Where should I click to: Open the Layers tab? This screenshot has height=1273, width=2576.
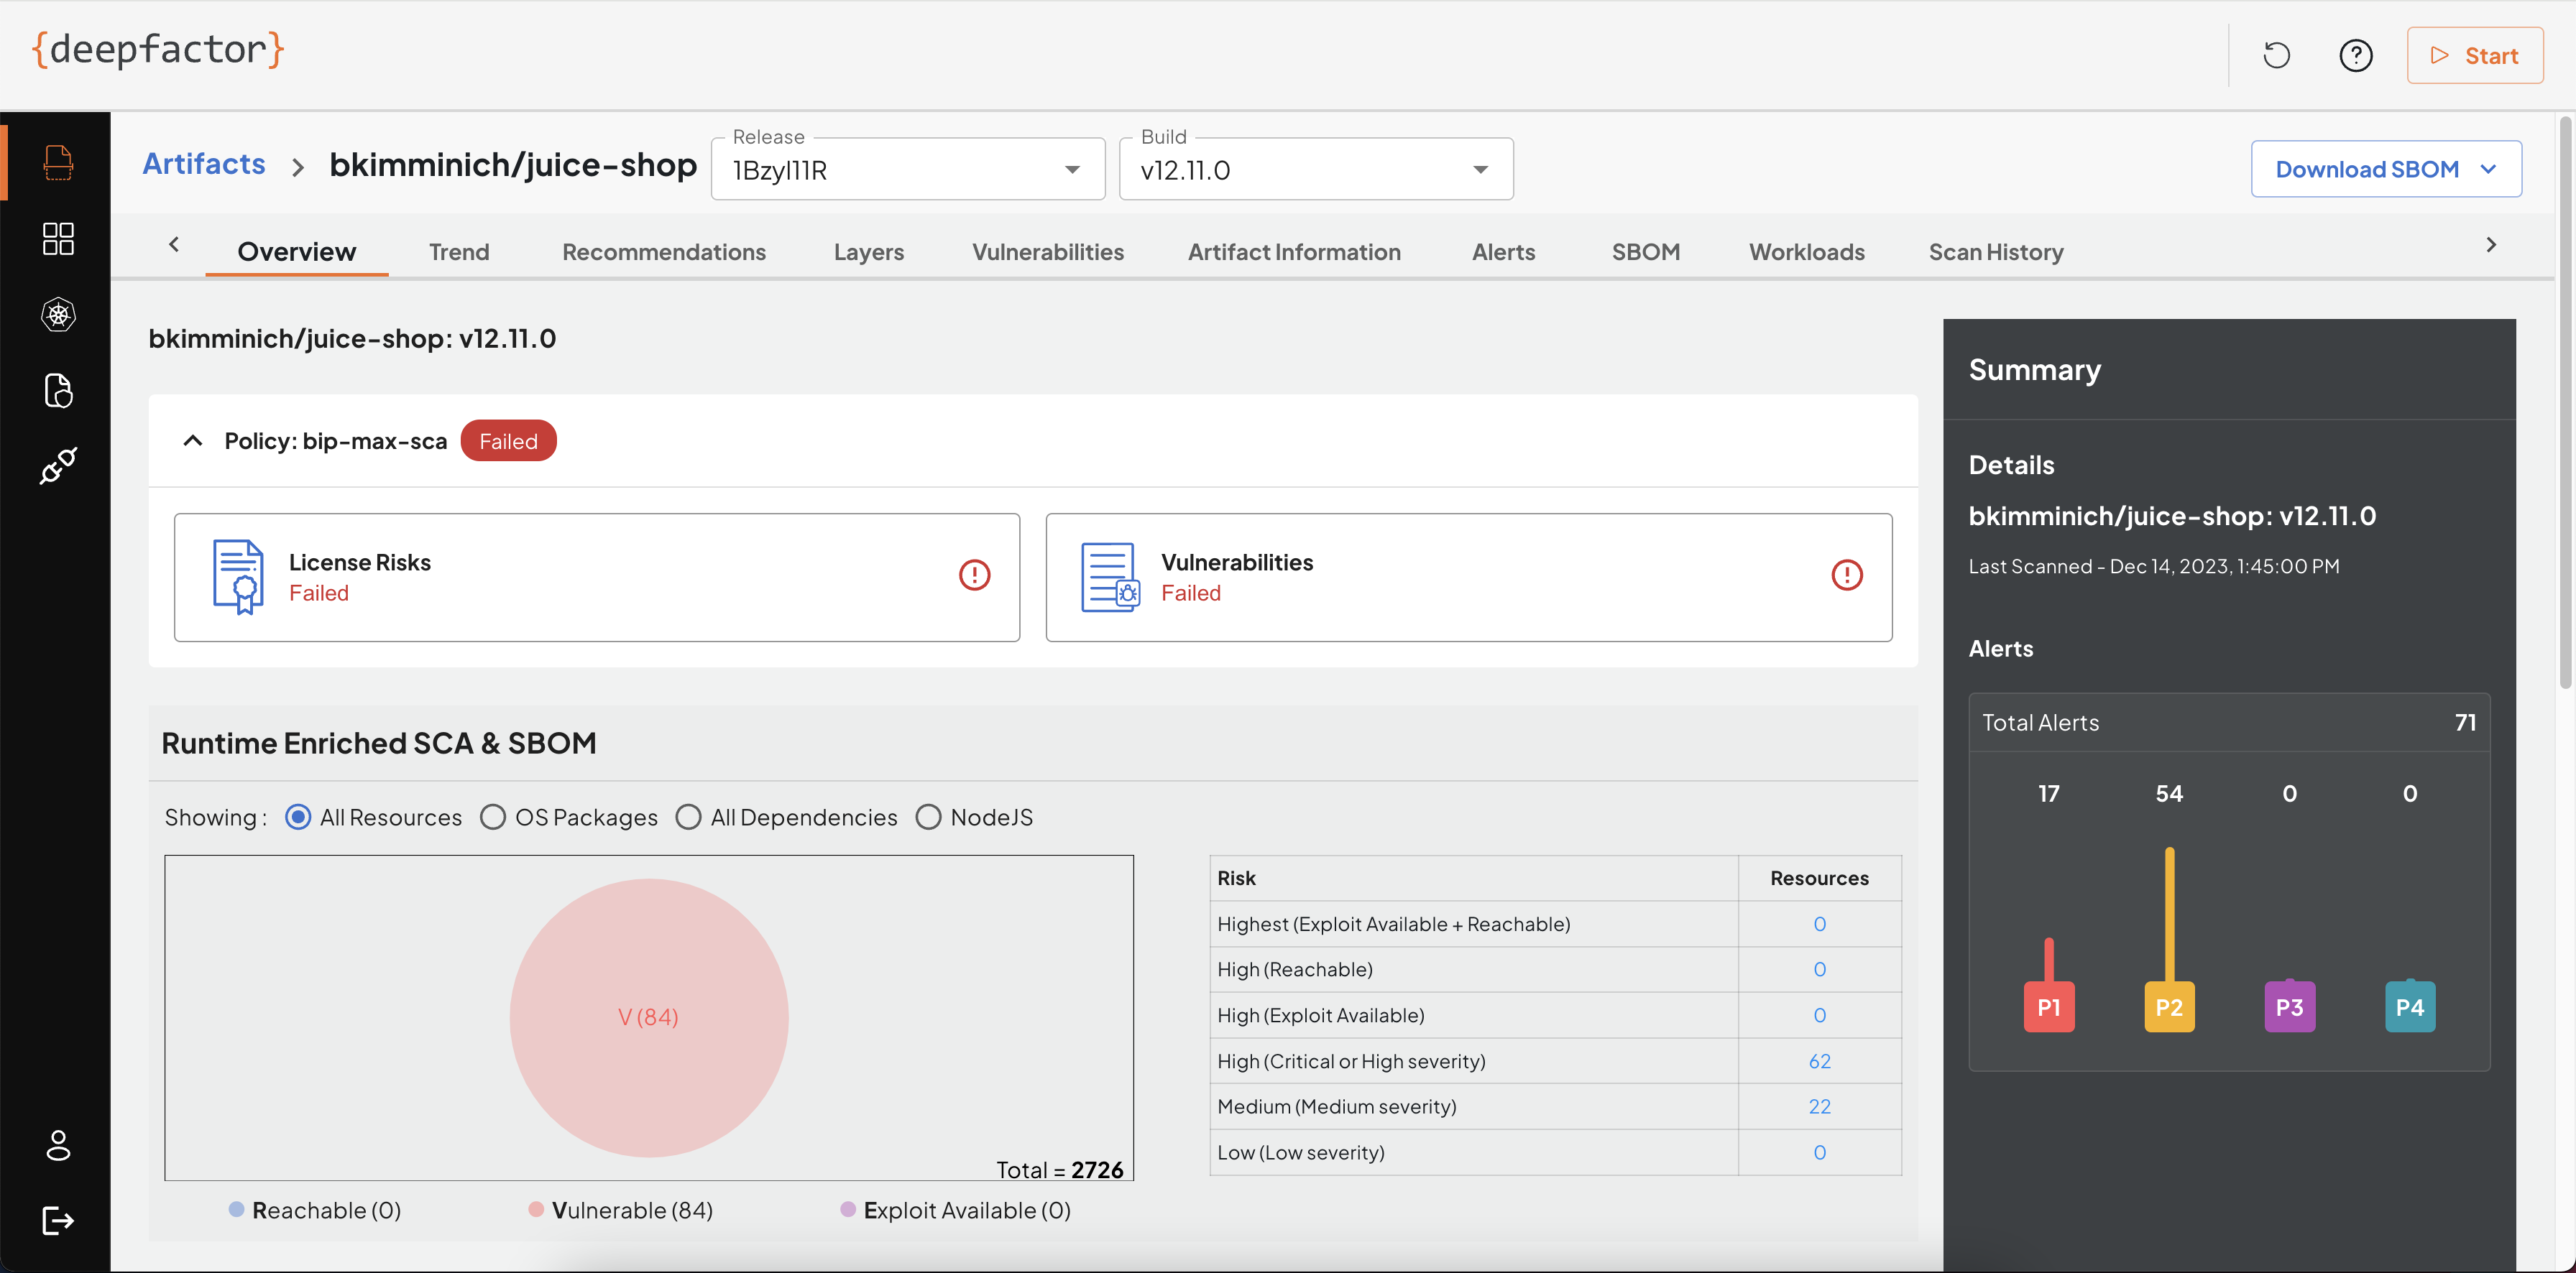(868, 252)
